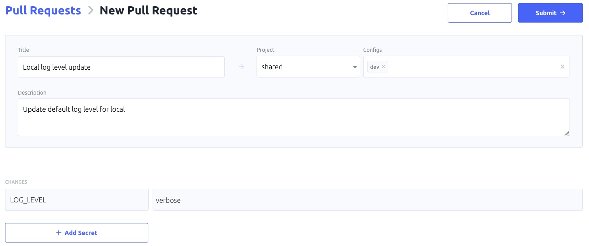Edit the Title field 'Local log level update'

click(121, 67)
